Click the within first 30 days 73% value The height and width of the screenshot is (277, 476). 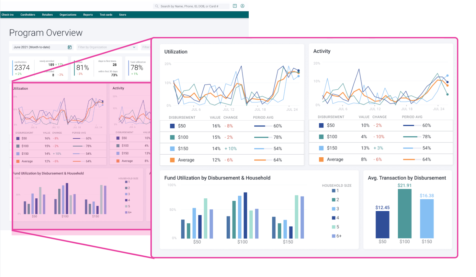click(114, 75)
